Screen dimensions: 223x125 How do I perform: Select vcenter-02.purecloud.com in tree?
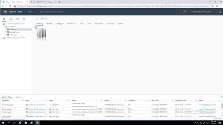tap(15, 38)
